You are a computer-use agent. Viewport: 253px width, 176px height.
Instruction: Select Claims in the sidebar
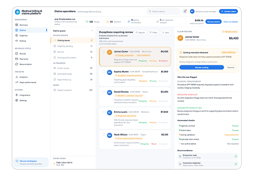[x=31, y=30]
